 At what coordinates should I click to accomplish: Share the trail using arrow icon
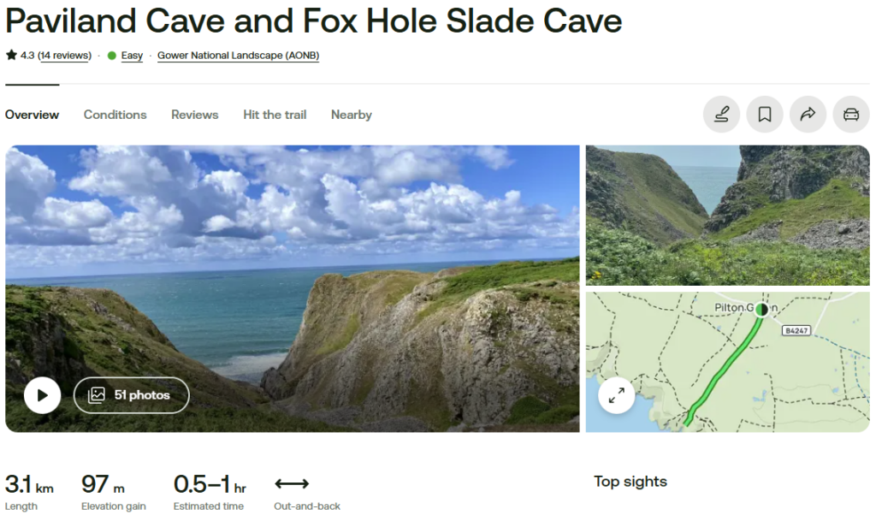(808, 115)
